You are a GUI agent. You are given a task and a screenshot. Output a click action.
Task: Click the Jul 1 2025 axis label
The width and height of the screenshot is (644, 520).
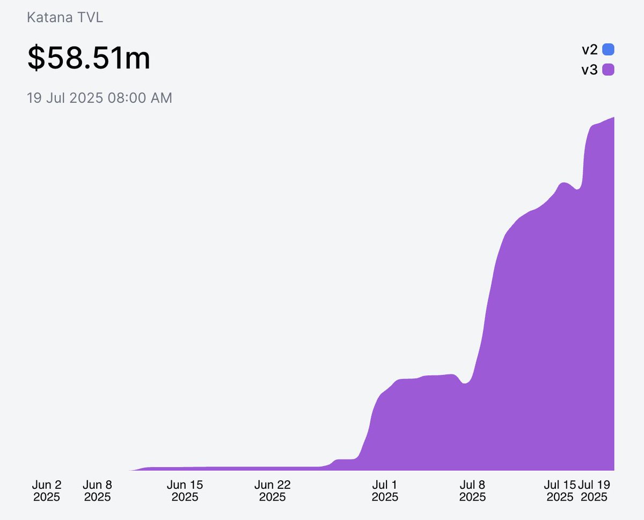pos(385,490)
